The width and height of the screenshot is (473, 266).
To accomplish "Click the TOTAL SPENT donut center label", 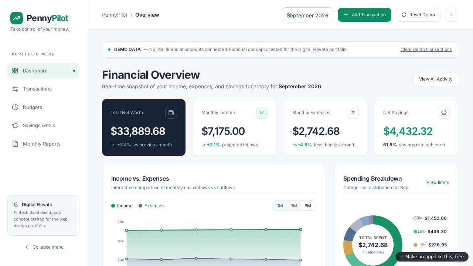I will 373,238.
